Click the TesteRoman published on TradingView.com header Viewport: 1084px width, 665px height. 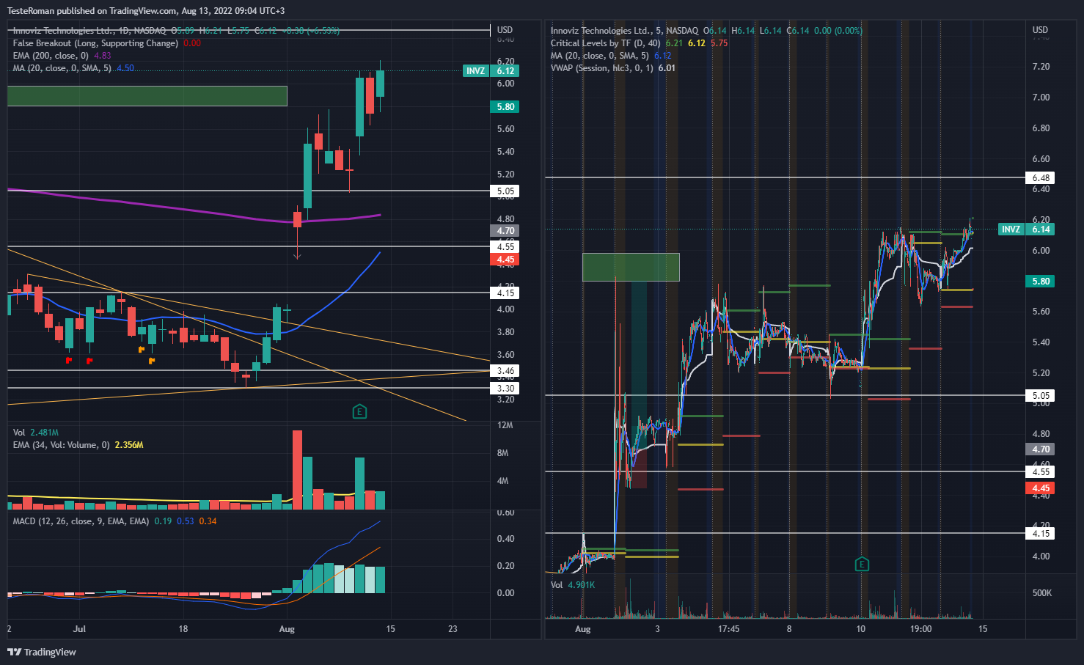[x=146, y=11]
